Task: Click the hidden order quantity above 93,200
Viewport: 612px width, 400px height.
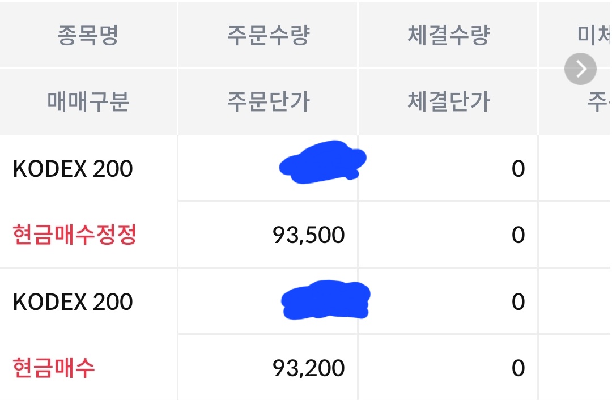Action: (x=325, y=300)
